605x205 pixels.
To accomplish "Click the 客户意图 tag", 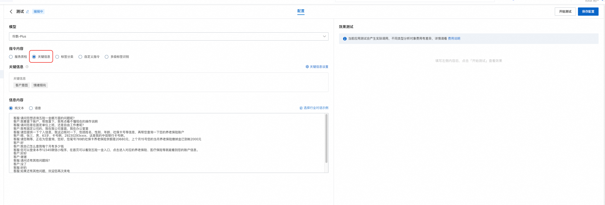I will (22, 85).
